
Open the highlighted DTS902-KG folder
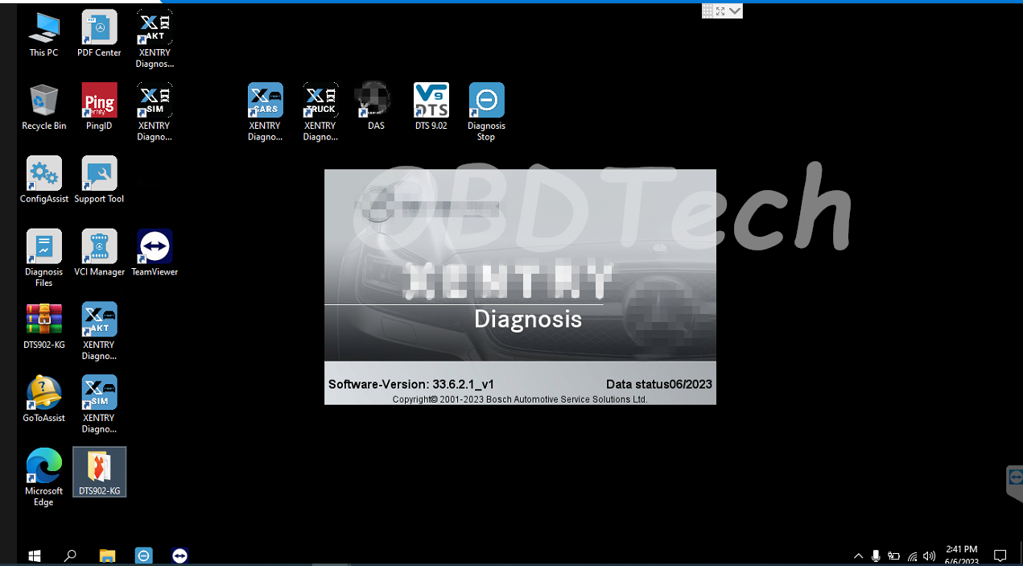pos(99,473)
